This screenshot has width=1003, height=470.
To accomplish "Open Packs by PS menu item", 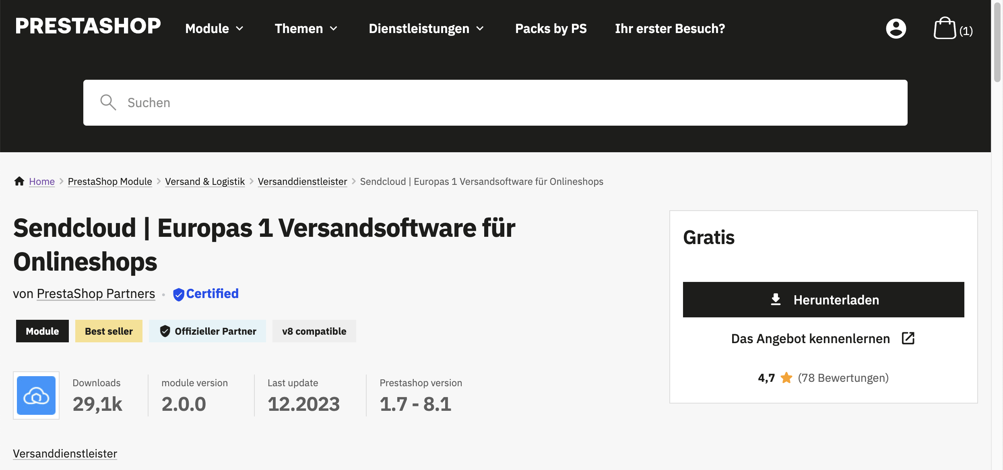I will tap(551, 29).
